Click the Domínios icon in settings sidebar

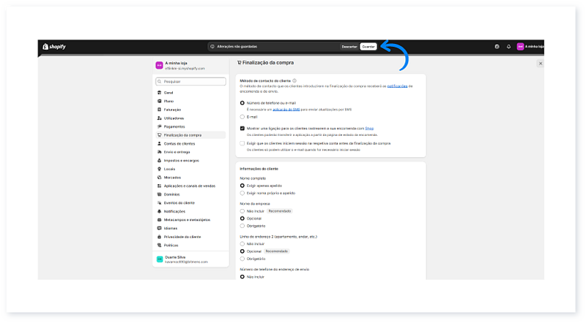coord(159,194)
